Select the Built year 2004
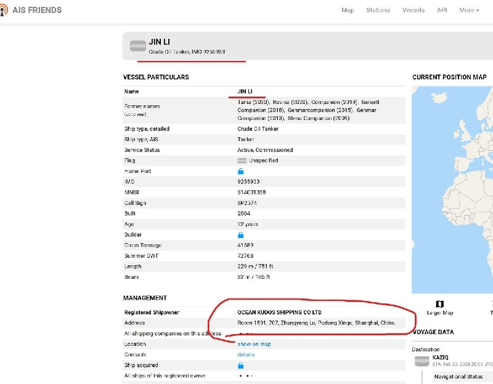 coord(243,214)
